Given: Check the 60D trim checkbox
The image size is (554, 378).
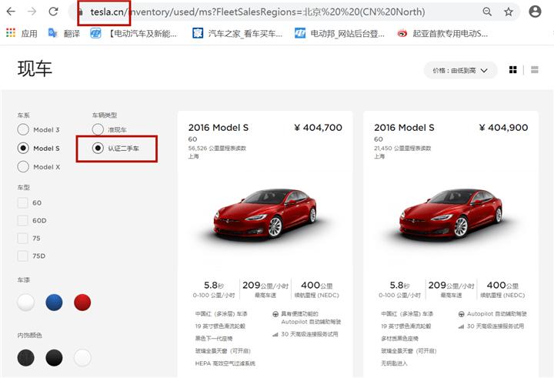Looking at the screenshot, I should pos(23,220).
